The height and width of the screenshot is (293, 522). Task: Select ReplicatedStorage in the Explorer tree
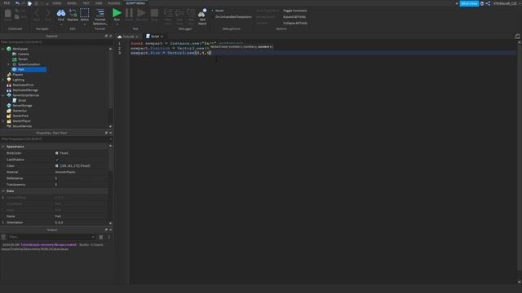click(25, 90)
